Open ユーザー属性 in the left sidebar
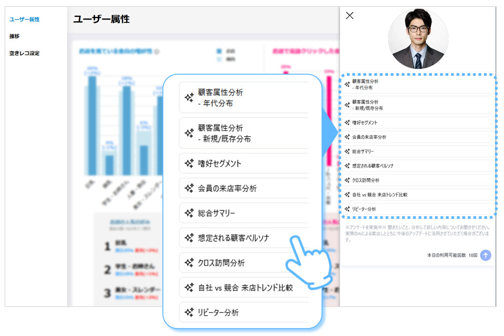Screen dimensions: 504x336 click(x=24, y=20)
